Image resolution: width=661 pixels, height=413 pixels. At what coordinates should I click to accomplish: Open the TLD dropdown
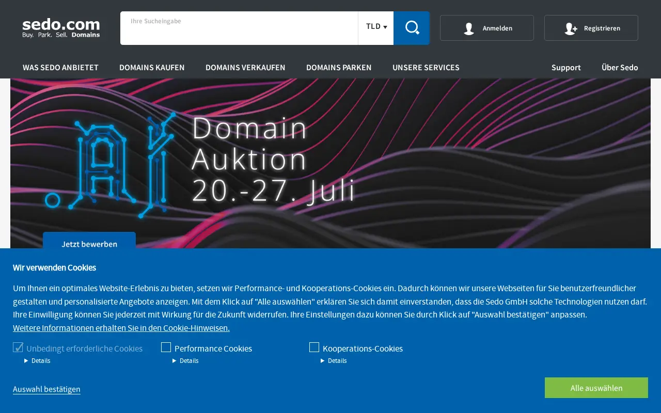tap(376, 28)
